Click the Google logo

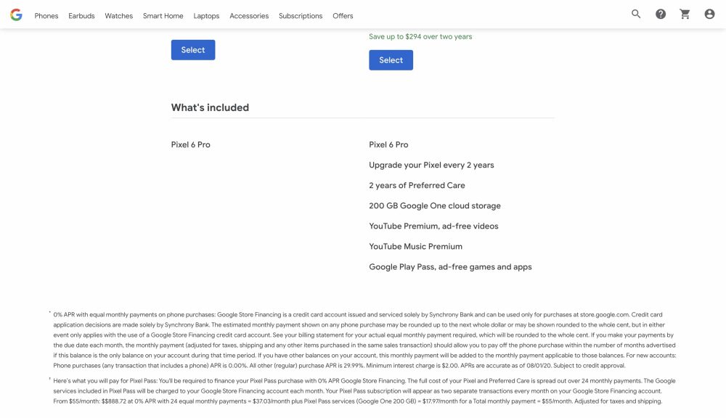pyautogui.click(x=16, y=15)
